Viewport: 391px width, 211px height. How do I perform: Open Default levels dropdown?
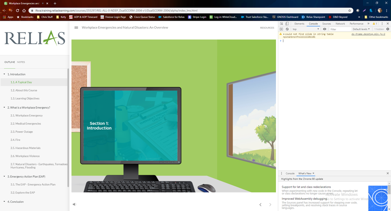click(x=361, y=29)
